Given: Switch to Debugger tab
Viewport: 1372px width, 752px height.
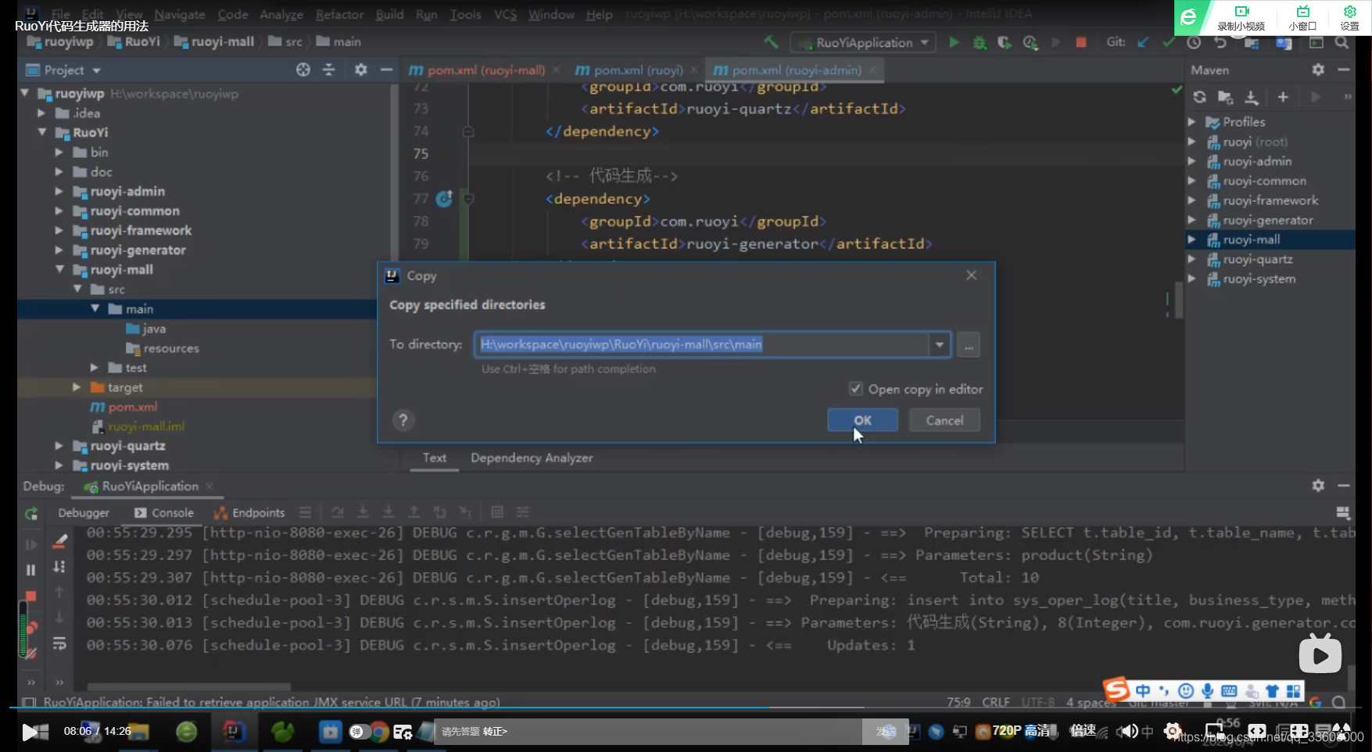Looking at the screenshot, I should pos(84,513).
